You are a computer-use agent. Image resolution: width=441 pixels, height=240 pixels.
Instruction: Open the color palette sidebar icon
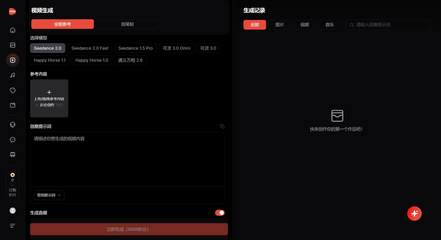pos(13,90)
